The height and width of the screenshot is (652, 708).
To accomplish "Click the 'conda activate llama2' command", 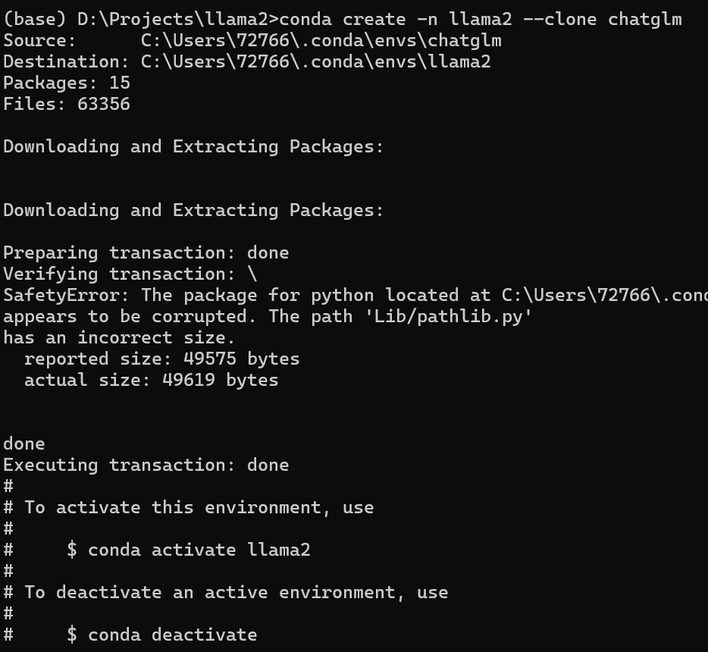I will click(x=199, y=550).
